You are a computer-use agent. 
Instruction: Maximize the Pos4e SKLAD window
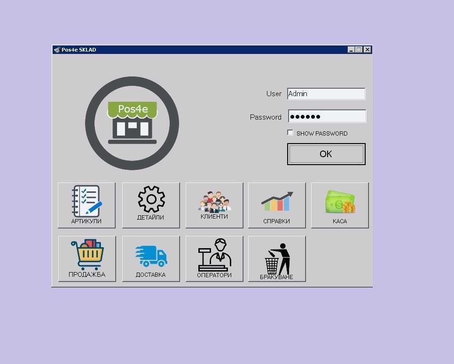359,50
